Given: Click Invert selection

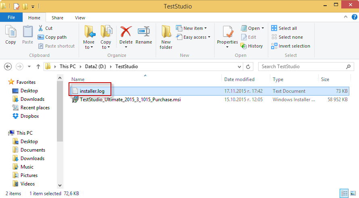Looking at the screenshot, I should click(291, 46).
